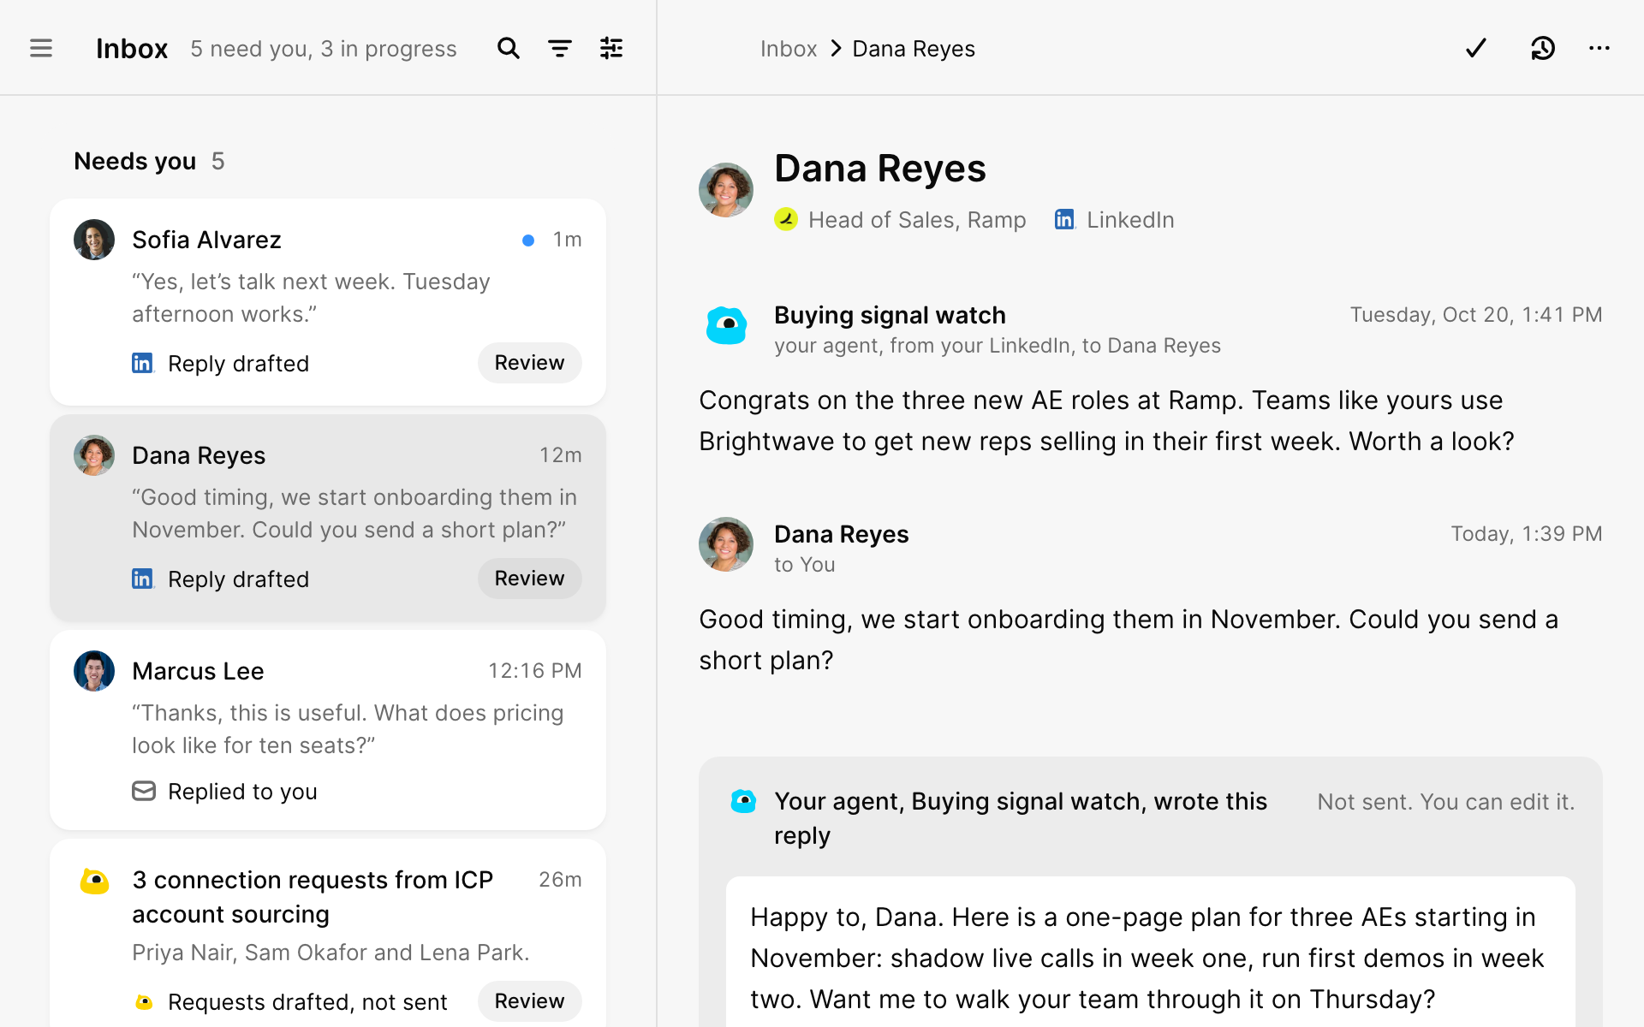Open the hamburger menu
The image size is (1644, 1027).
41,48
